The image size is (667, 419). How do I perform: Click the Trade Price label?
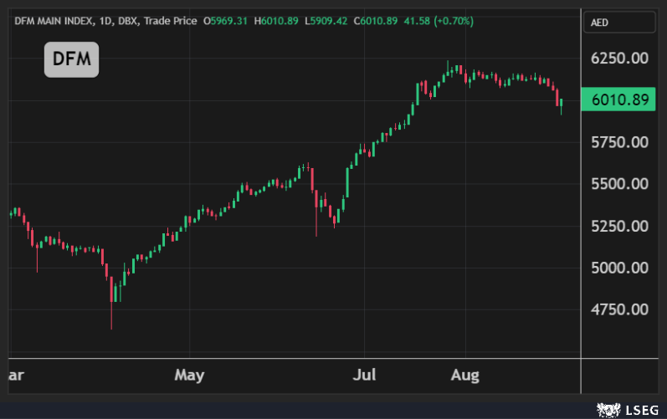pos(170,21)
